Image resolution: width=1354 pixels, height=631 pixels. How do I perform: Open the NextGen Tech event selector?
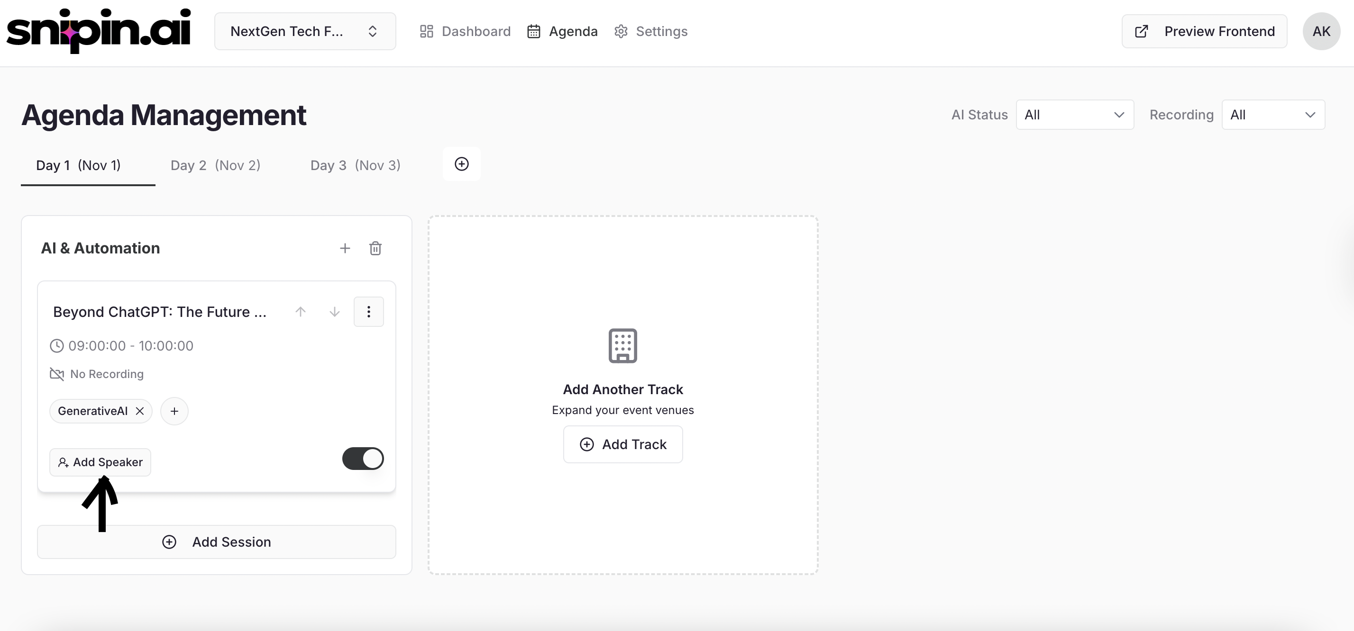(305, 32)
